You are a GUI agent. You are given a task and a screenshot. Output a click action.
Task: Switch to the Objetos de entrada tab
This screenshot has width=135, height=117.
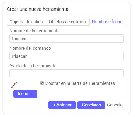pos(67,22)
